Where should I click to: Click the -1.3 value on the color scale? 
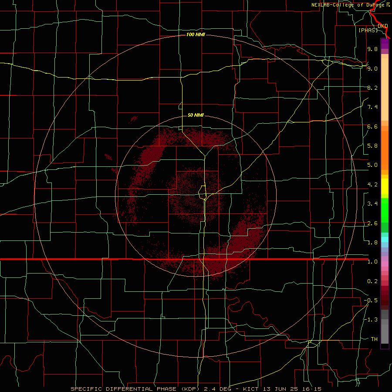[x=371, y=320]
